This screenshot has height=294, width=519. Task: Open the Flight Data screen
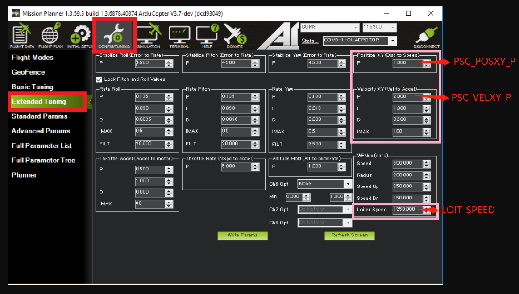tap(22, 36)
